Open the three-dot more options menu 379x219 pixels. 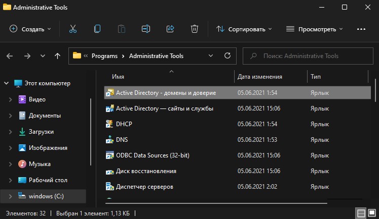click(361, 29)
